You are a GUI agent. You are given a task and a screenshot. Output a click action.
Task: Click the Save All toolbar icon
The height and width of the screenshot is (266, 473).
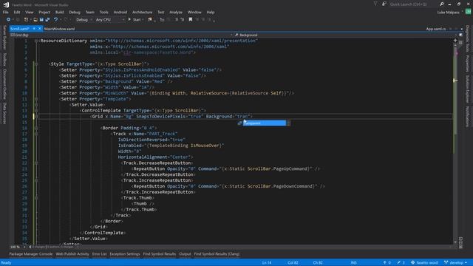tap(47, 20)
